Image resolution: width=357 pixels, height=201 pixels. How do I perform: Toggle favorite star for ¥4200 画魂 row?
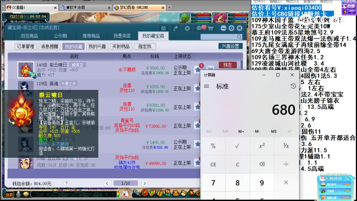tap(198, 88)
